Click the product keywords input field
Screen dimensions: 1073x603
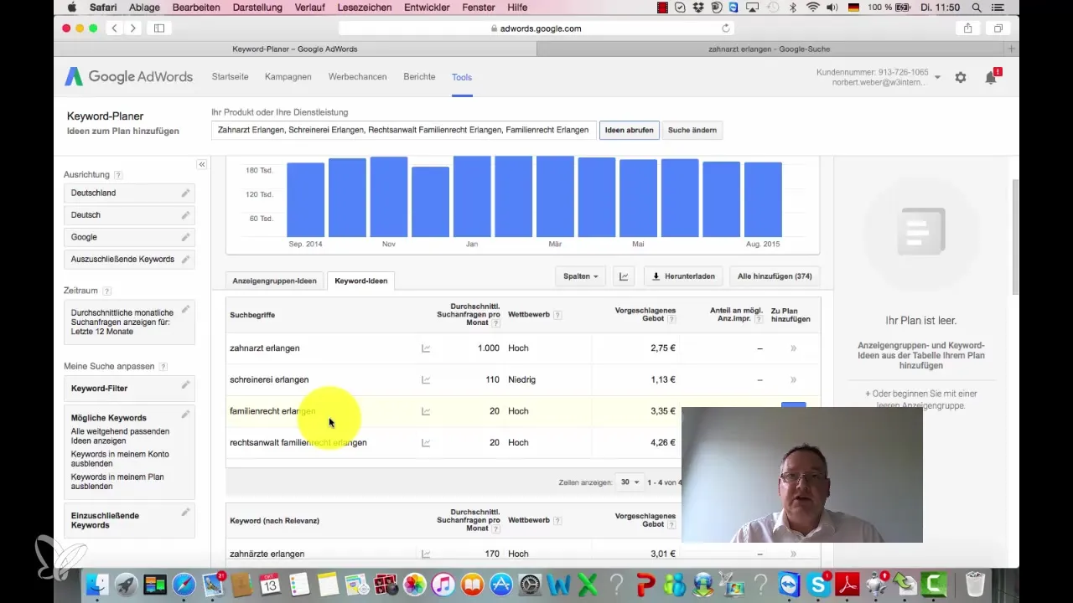(404, 130)
